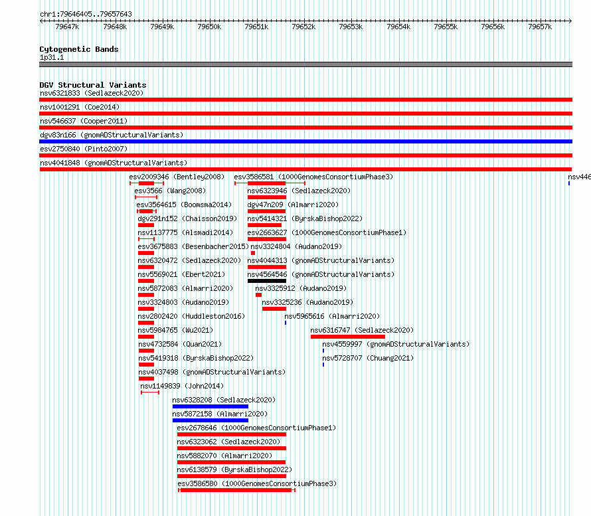Image resolution: width=591 pixels, height=516 pixels.
Task: Click the nsv6321833 (Sedlazeck2020) variant label
Action: point(92,93)
